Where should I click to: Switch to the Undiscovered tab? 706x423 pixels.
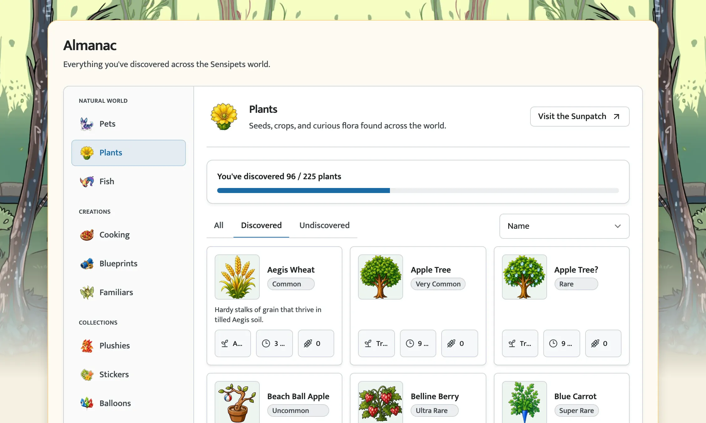click(325, 225)
